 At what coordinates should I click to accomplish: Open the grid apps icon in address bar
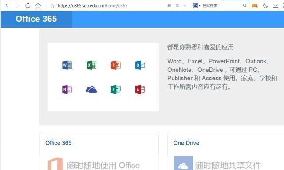tap(177, 5)
